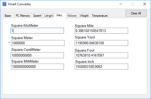Click the Square Meter input field
The width and height of the screenshot is (151, 99).
[38, 43]
